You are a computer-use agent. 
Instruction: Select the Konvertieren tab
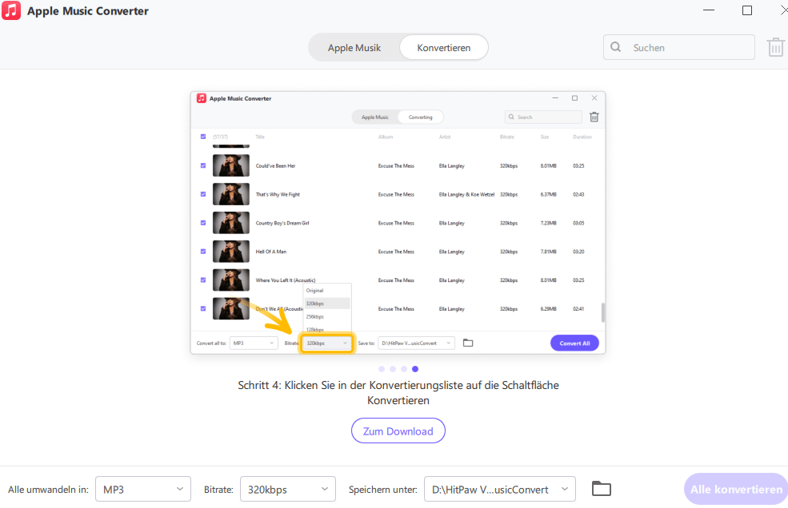coord(444,48)
